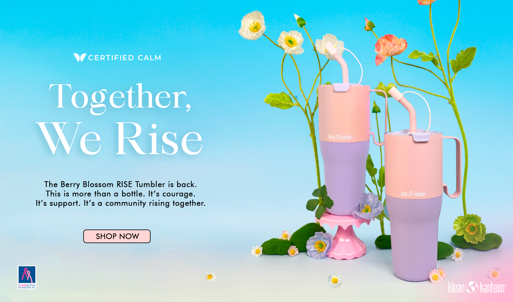Click the purple flower atop the pink stand
Screen dimensions: 513x302
pos(367,206)
